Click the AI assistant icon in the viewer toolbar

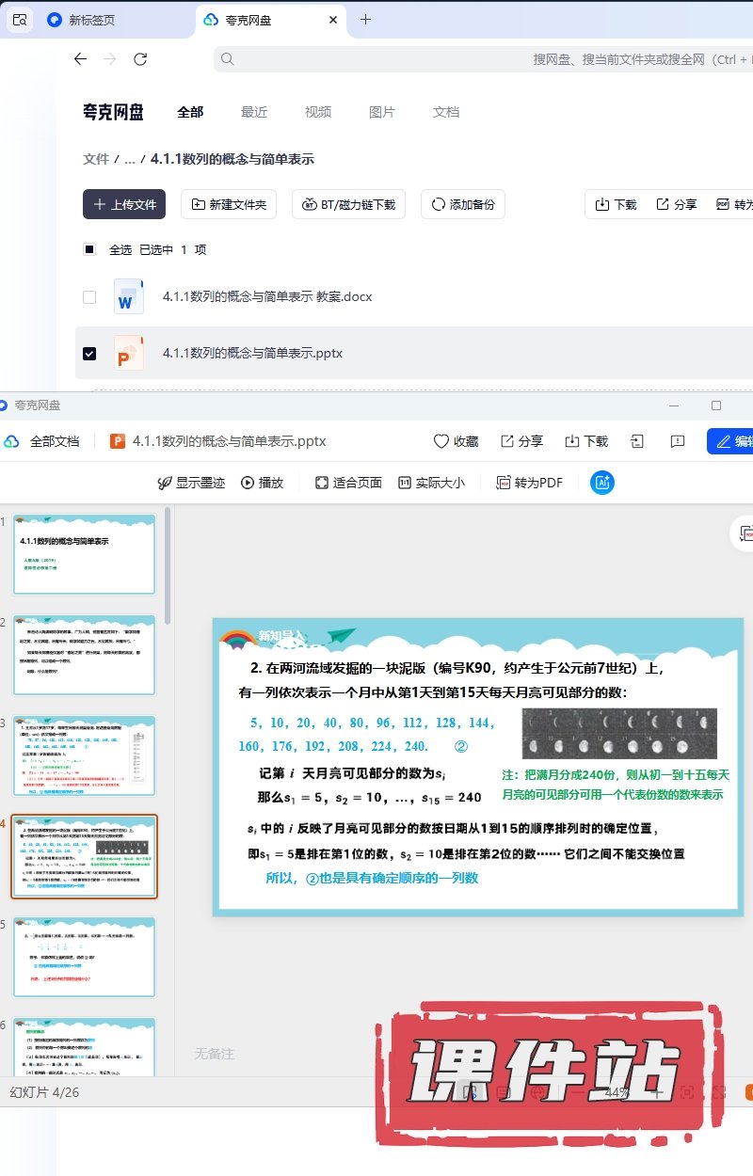coord(602,483)
